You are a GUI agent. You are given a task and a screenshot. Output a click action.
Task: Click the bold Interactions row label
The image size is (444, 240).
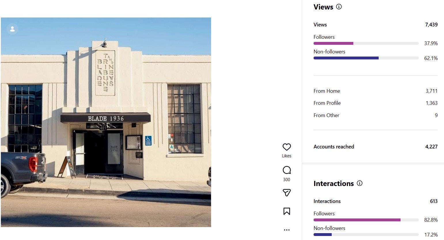point(327,201)
